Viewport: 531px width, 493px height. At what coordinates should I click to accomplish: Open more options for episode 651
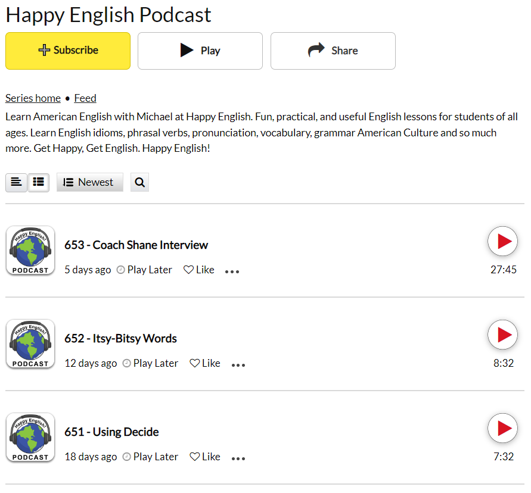238,458
